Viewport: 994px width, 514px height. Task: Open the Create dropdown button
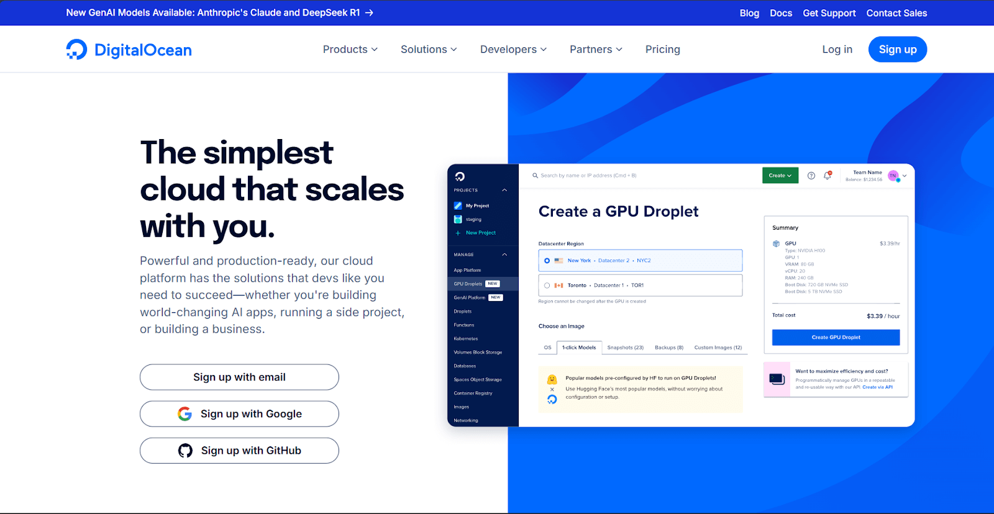tap(780, 176)
